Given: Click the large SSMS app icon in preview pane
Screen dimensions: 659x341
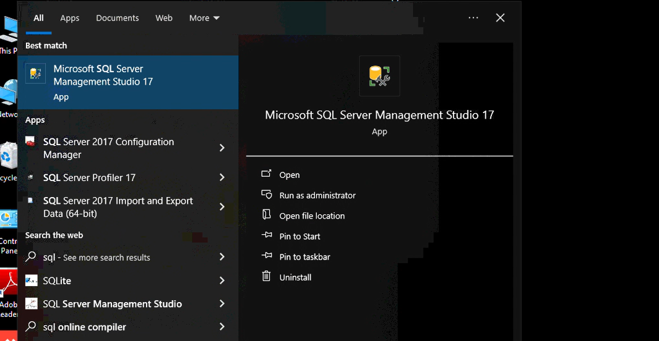Looking at the screenshot, I should pos(379,76).
